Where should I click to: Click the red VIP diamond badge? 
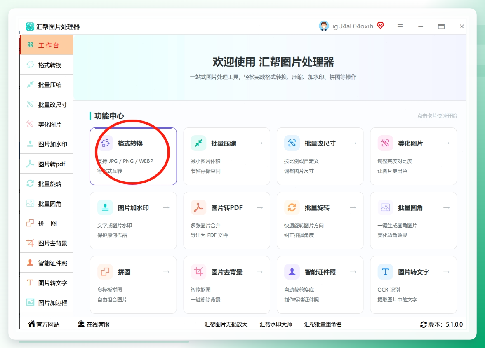[380, 26]
